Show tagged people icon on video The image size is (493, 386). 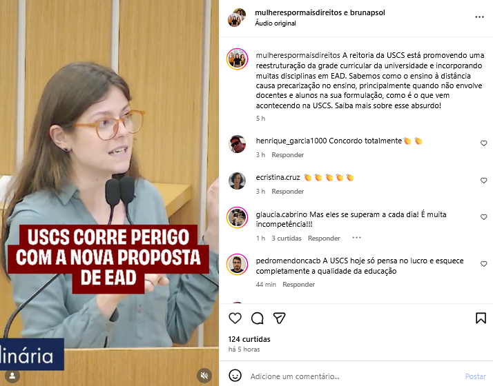pos(12,376)
